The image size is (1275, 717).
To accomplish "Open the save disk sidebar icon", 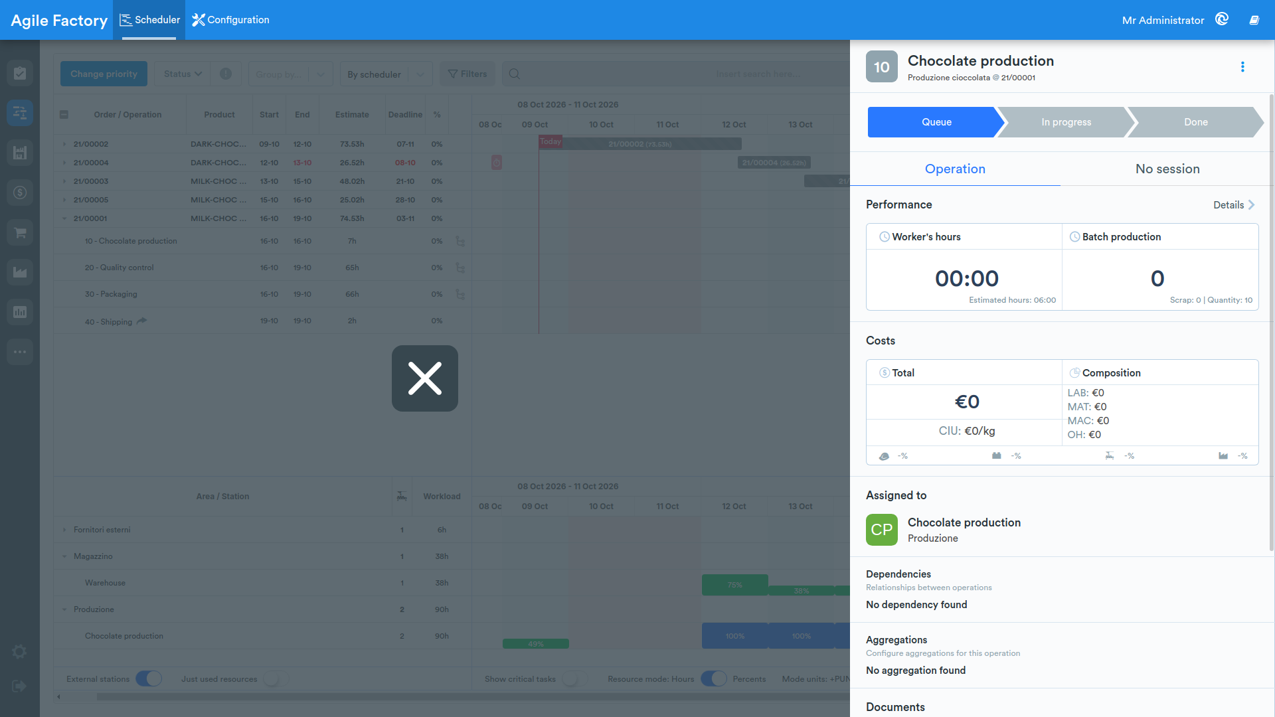I will (x=20, y=153).
